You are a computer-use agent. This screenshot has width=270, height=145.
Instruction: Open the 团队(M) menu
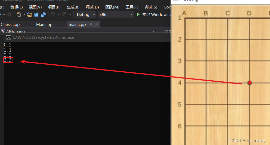click(x=112, y=7)
